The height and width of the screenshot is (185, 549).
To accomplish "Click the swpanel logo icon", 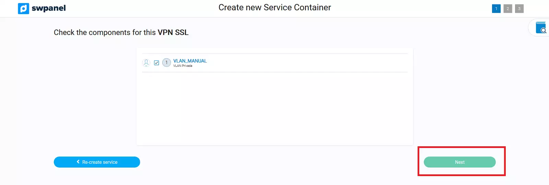I will [x=23, y=9].
